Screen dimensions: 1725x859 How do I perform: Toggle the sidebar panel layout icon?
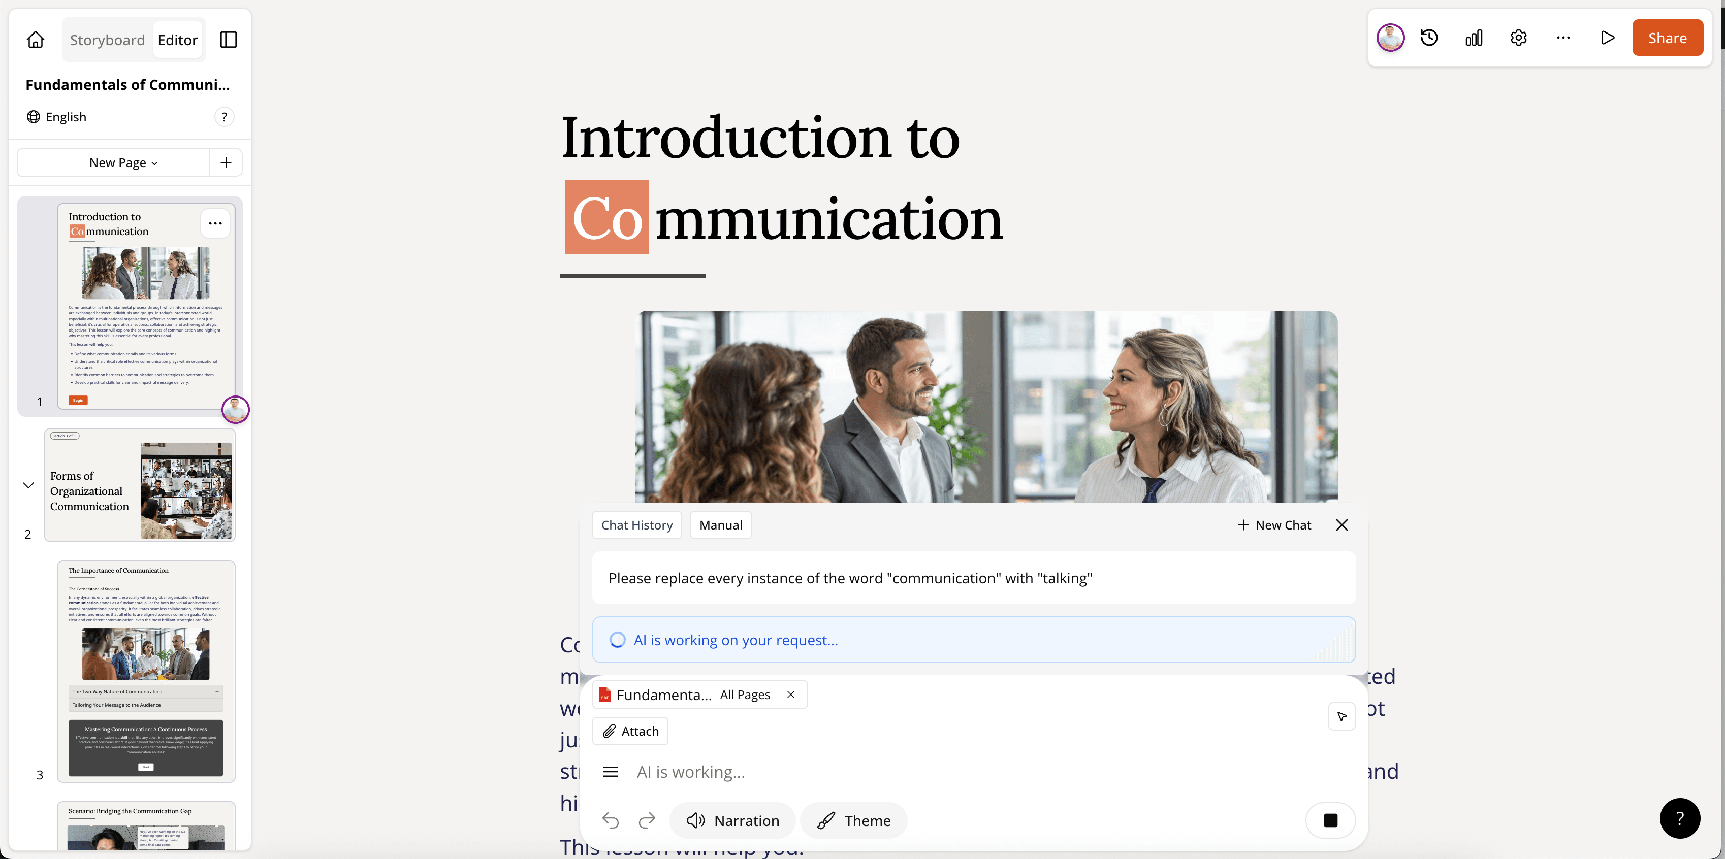(229, 40)
